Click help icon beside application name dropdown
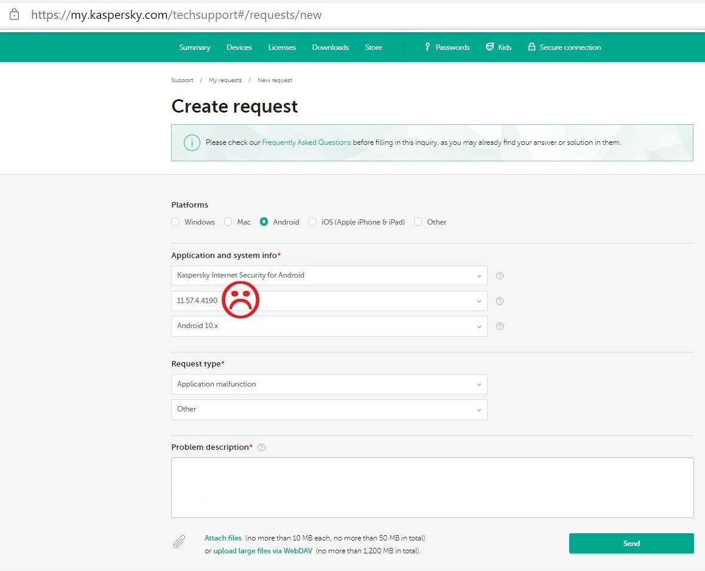This screenshot has height=571, width=705. tap(500, 276)
